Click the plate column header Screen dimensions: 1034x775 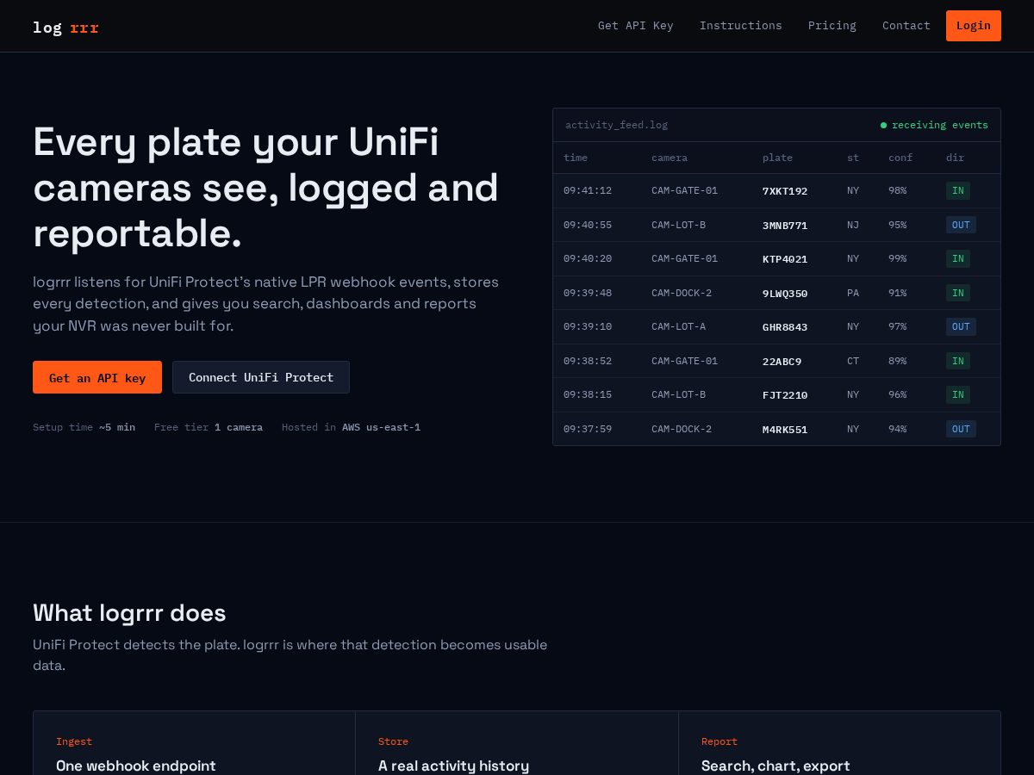[x=777, y=158]
